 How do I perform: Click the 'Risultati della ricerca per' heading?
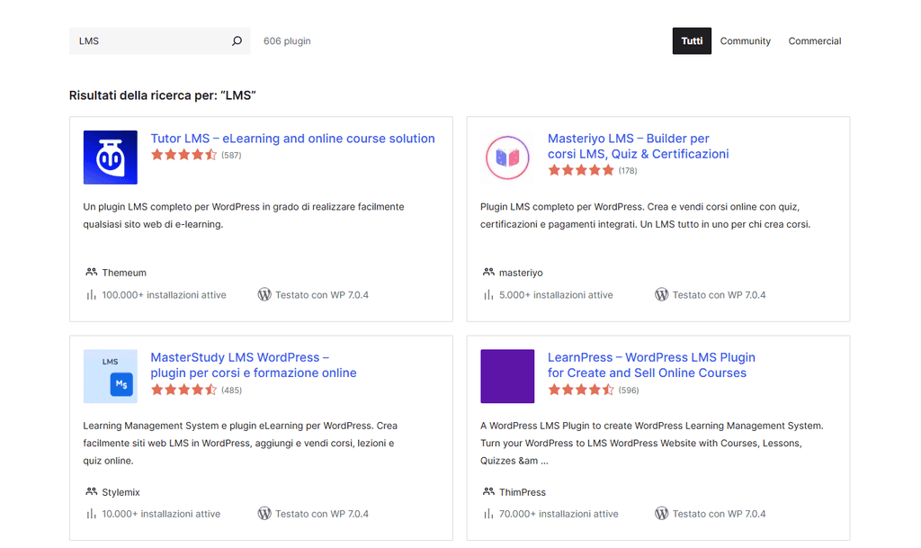click(x=163, y=95)
